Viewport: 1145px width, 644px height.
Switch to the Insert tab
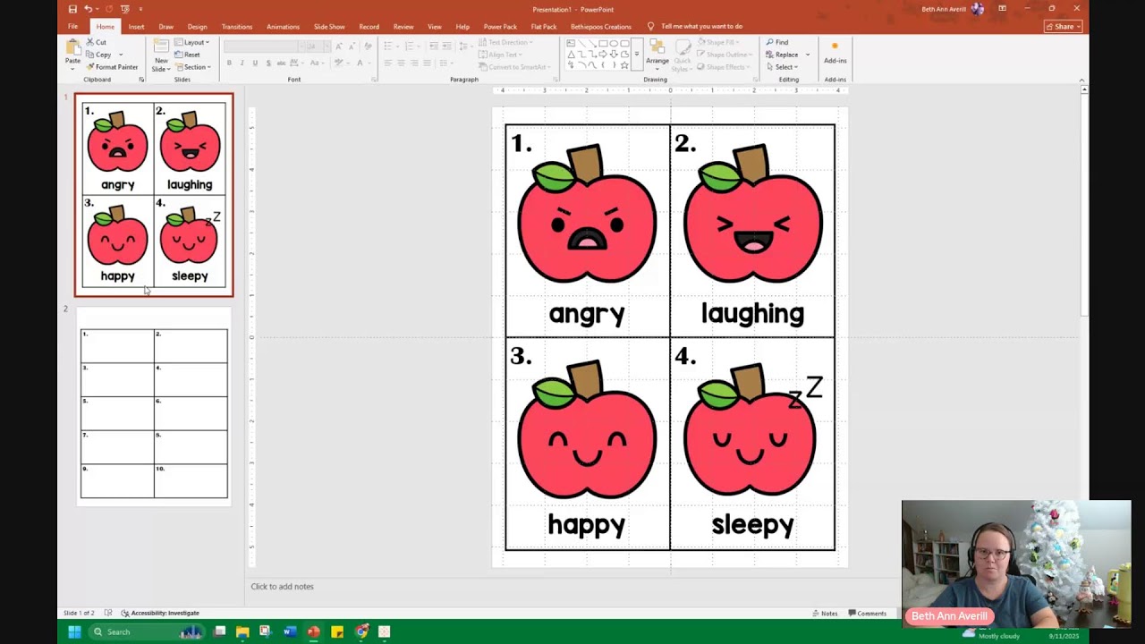tap(136, 27)
